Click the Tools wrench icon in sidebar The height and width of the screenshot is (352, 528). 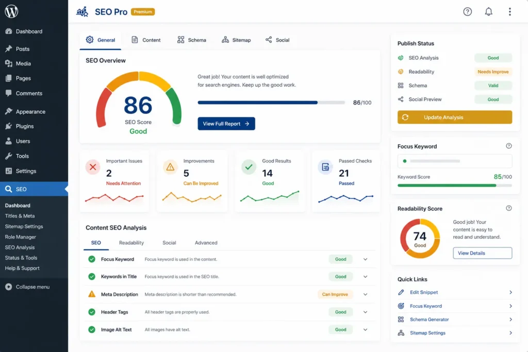[9, 156]
